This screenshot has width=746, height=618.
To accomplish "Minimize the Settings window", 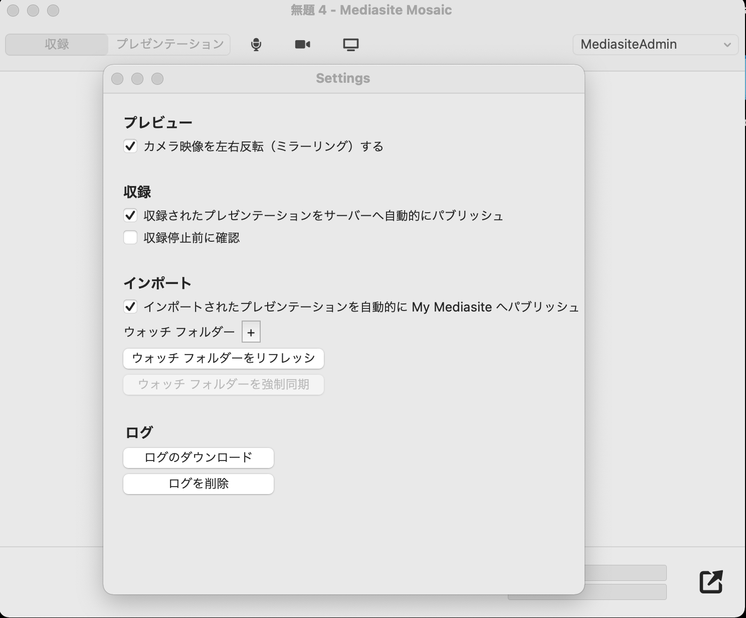I will point(137,79).
